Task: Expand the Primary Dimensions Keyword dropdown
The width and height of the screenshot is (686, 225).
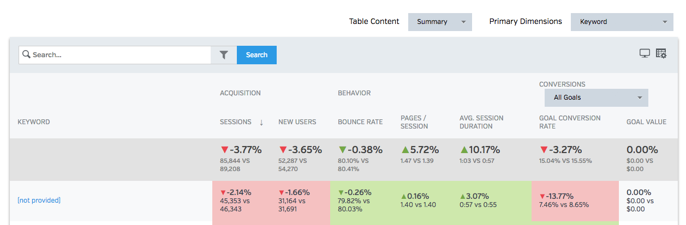Action: click(x=622, y=22)
